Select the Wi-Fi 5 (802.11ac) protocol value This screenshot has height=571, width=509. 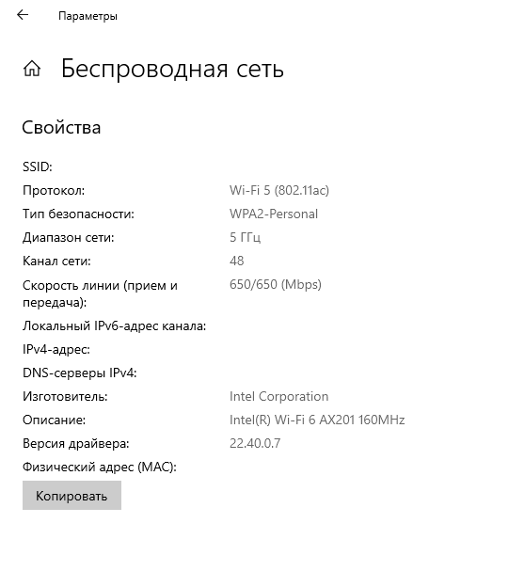pos(279,190)
